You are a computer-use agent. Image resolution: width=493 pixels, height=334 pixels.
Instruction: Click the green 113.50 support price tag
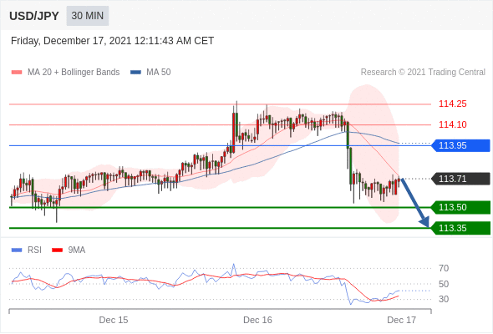coord(460,207)
